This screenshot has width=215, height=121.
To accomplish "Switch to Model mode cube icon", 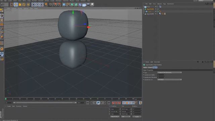I will click(x=2, y=16).
